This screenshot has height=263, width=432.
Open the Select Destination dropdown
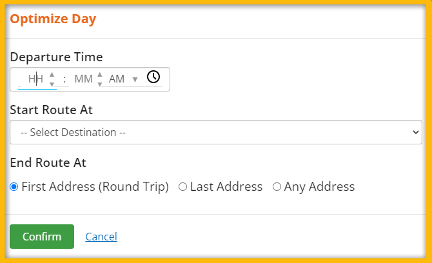216,132
